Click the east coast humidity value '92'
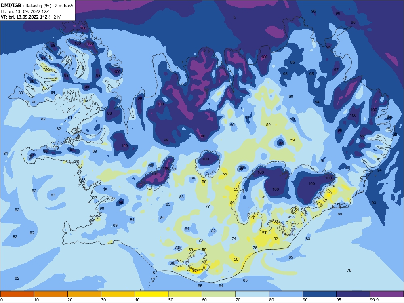This screenshot has width=404, height=303. coord(395,135)
